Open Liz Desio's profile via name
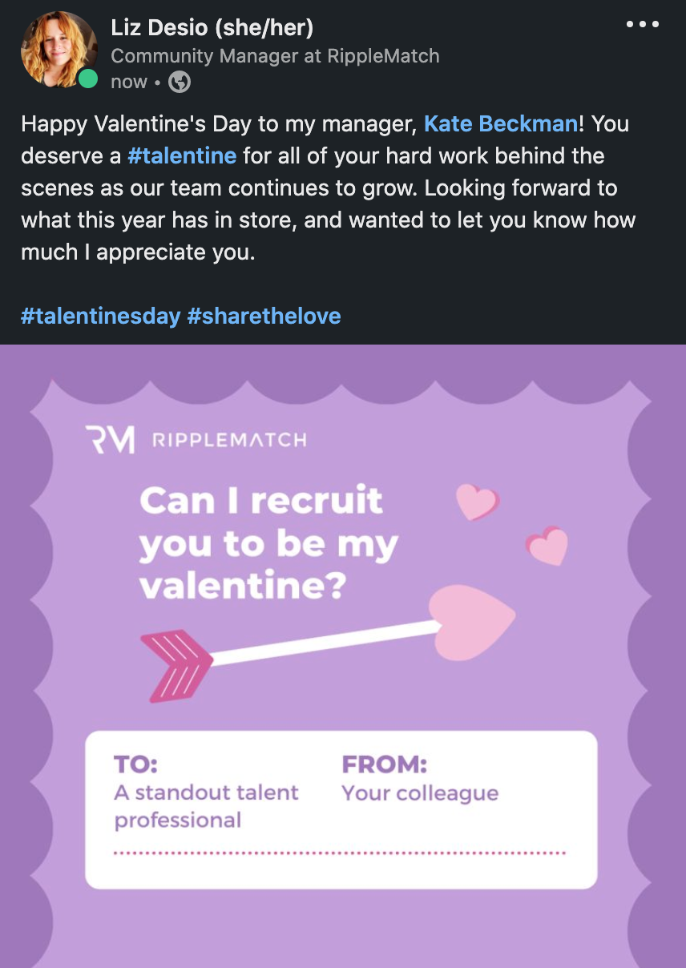 212,28
